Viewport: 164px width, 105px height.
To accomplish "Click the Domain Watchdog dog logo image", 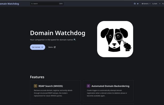I will coord(115,39).
